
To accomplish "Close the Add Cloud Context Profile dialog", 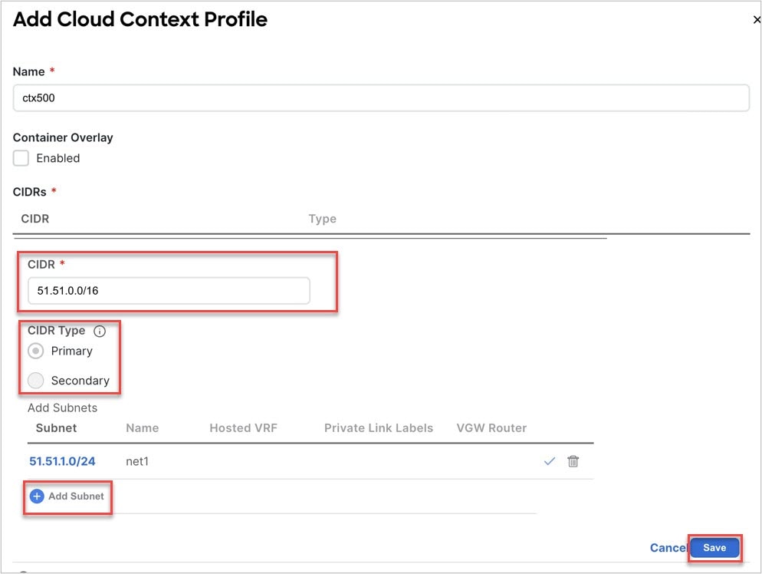I will coord(757,20).
